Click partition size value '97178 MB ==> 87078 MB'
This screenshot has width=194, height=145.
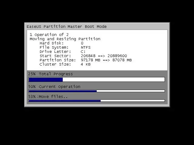106,60
